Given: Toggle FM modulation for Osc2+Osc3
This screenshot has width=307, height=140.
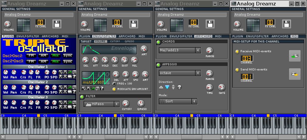Looking at the screenshot, I should coord(31,62).
